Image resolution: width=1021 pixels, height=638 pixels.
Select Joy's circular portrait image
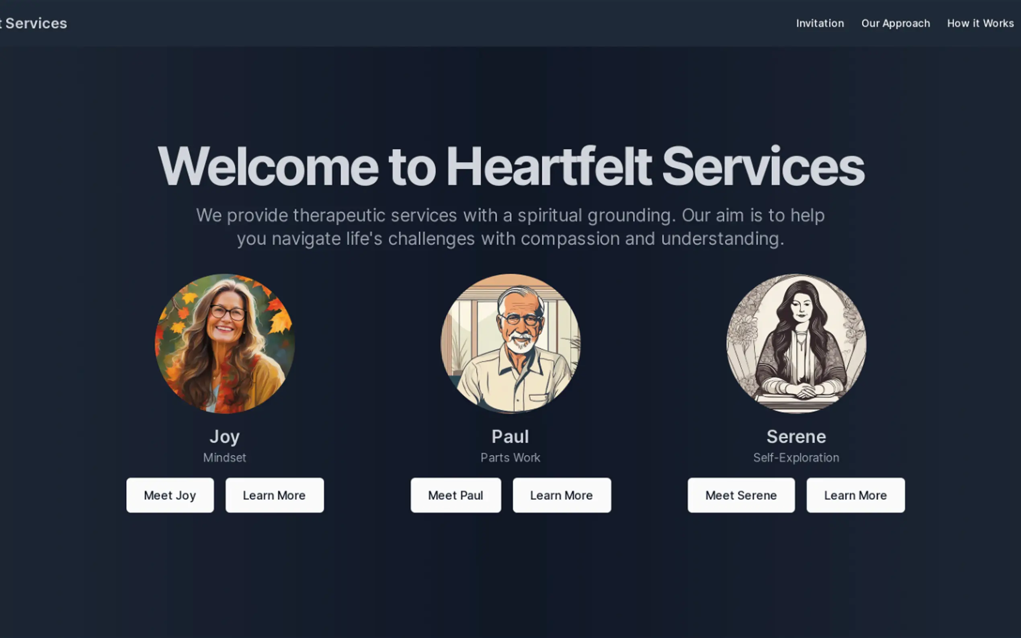pyautogui.click(x=225, y=344)
